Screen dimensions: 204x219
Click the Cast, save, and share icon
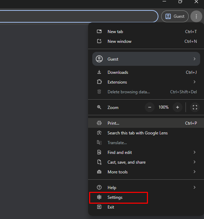pyautogui.click(x=99, y=162)
